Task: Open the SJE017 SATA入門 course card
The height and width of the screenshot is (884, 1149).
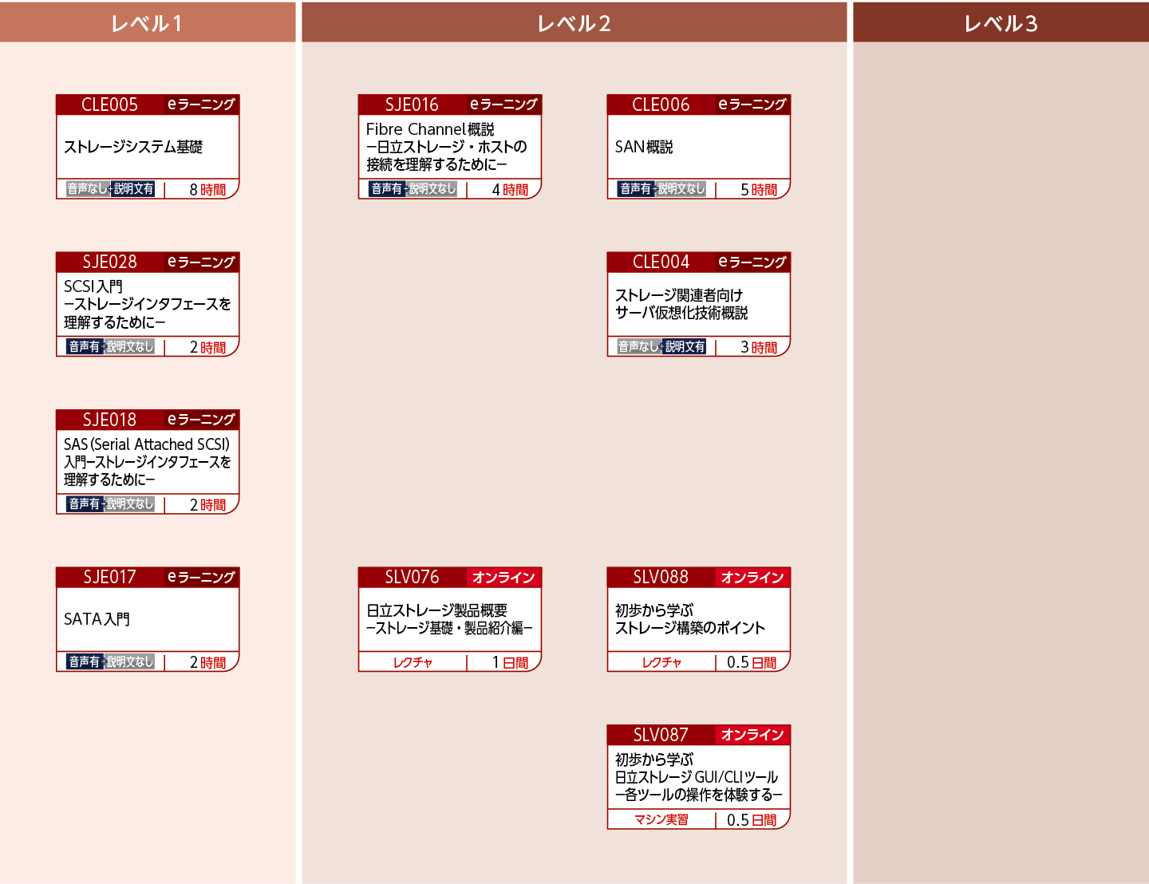Action: [x=148, y=619]
